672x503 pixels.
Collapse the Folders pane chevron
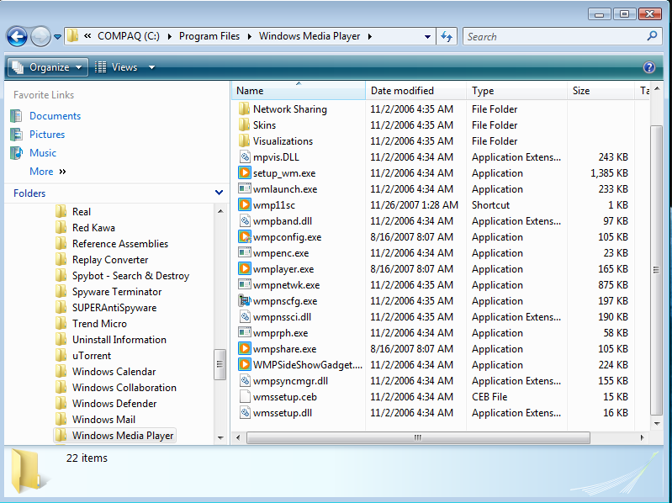pos(219,193)
